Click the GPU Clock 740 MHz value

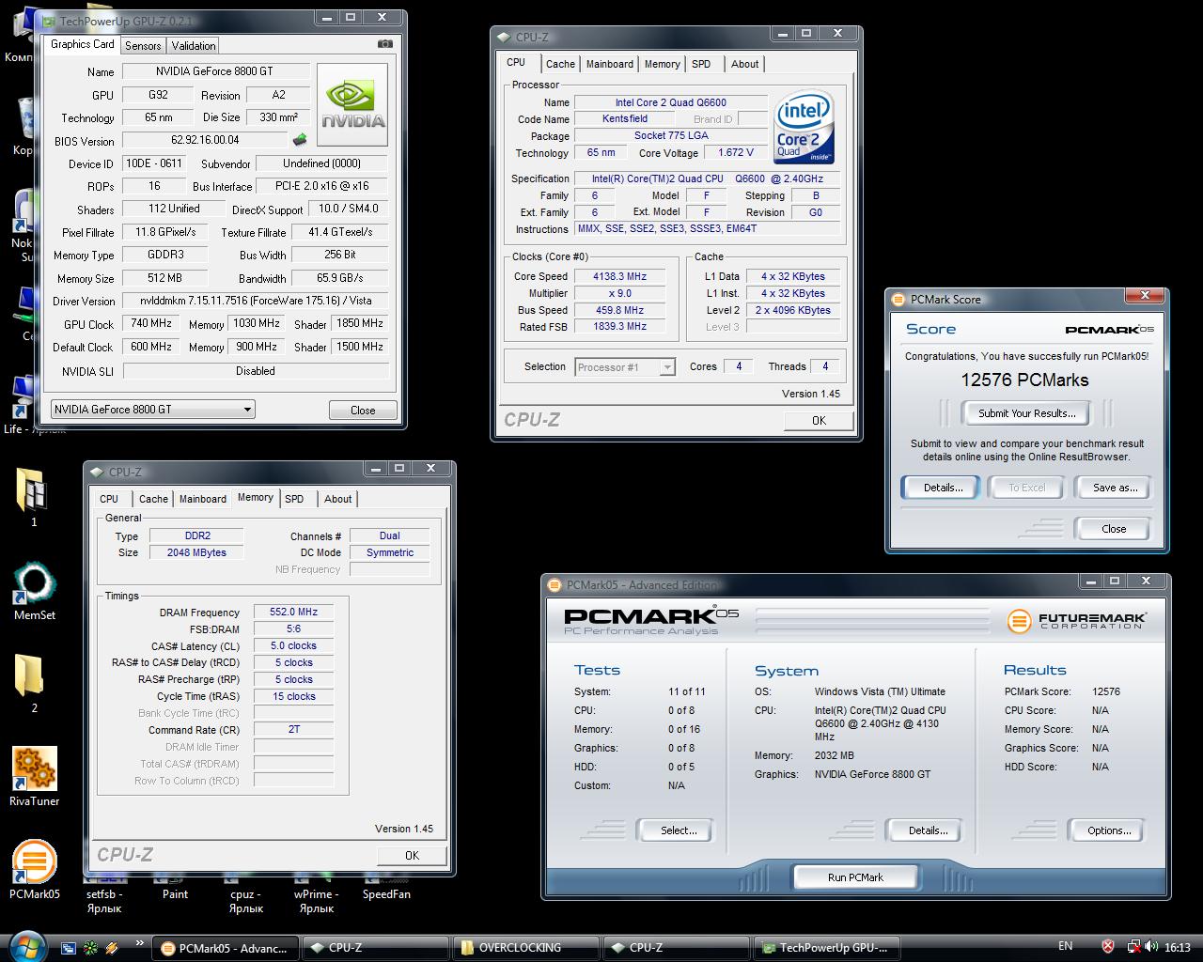151,323
